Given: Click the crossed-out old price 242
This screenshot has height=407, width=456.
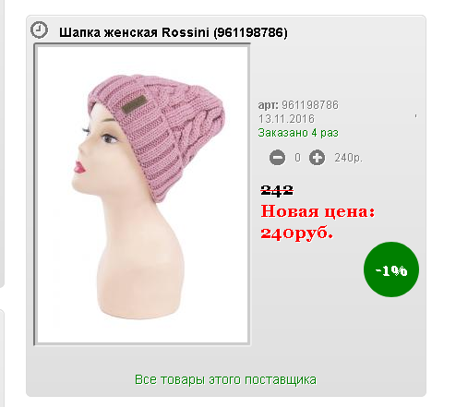Looking at the screenshot, I should 277,190.
